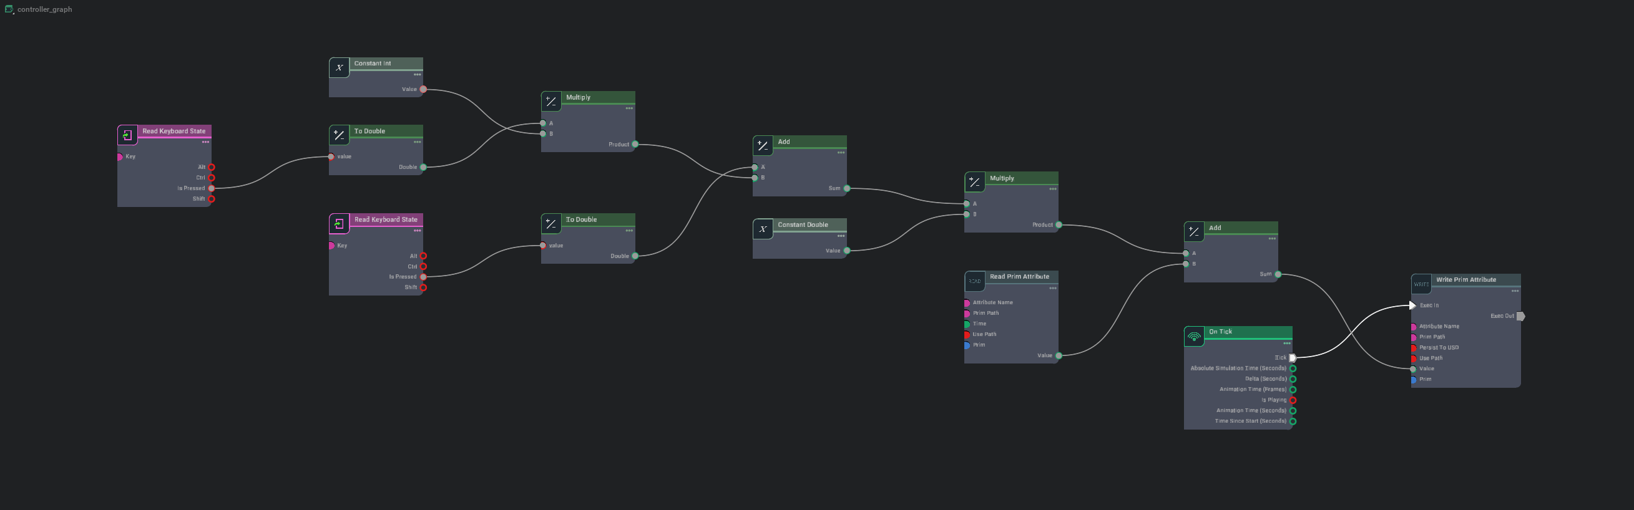Viewport: 1634px width, 510px height.
Task: Open the dots menu on Read Prim Attribute
Action: pyautogui.click(x=1053, y=288)
